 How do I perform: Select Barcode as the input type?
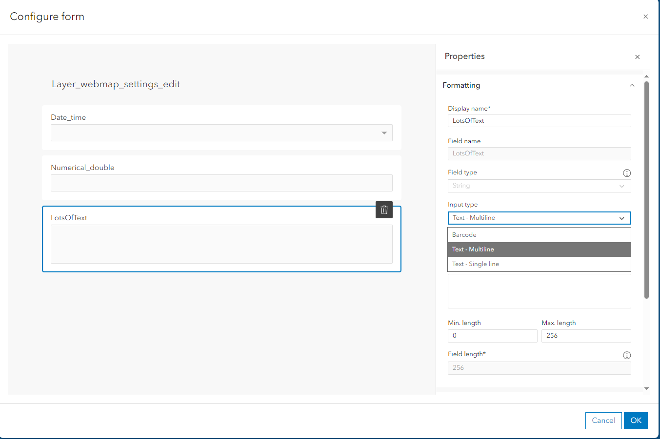coord(539,234)
